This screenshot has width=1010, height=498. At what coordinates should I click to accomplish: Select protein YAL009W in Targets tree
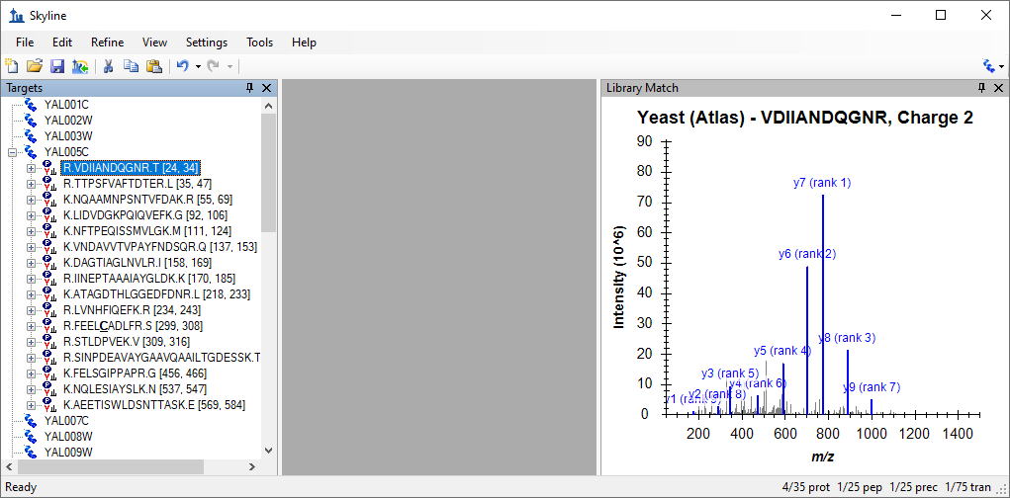tap(67, 453)
